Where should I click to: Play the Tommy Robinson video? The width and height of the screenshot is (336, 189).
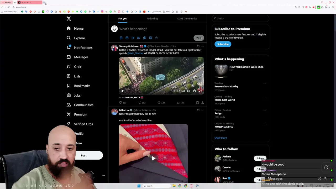coord(123,91)
